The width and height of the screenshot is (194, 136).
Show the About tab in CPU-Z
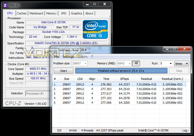(x=89, y=13)
